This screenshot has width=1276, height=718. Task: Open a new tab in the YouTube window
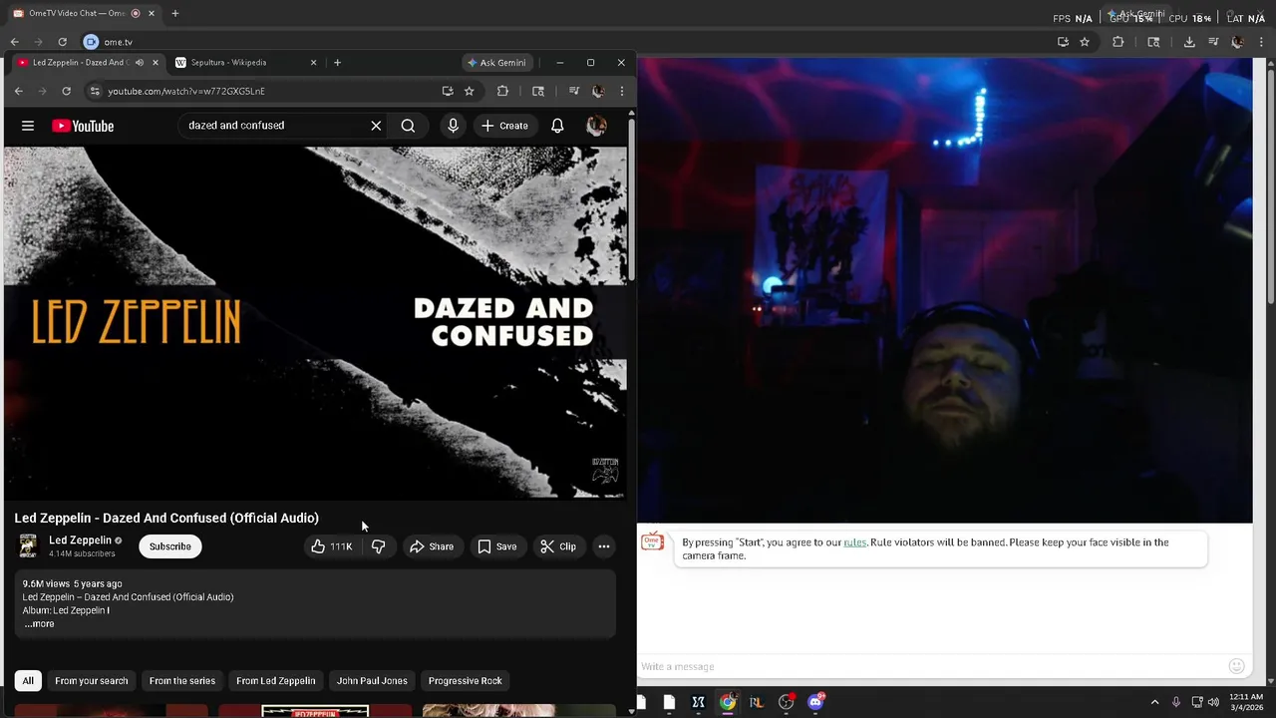tap(337, 63)
